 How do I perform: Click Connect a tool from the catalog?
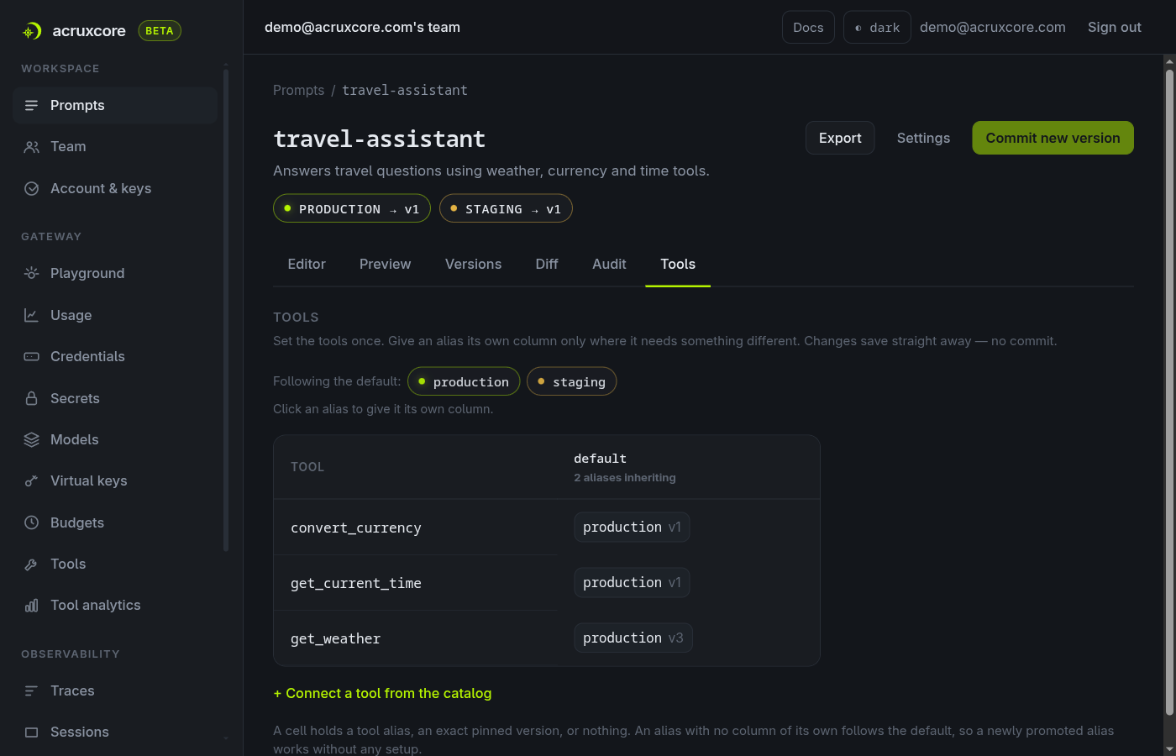[382, 694]
